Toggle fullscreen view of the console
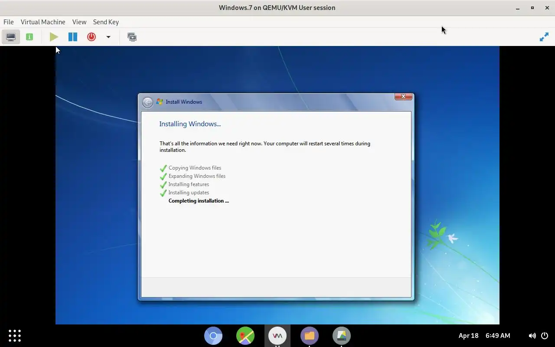Image resolution: width=555 pixels, height=347 pixels. click(544, 37)
